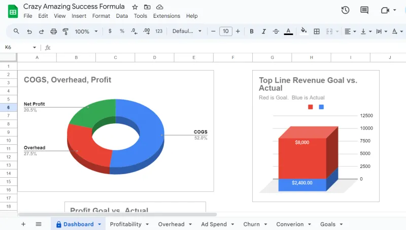
Task: Open Video call options dropdown arrow
Action: point(395,10)
